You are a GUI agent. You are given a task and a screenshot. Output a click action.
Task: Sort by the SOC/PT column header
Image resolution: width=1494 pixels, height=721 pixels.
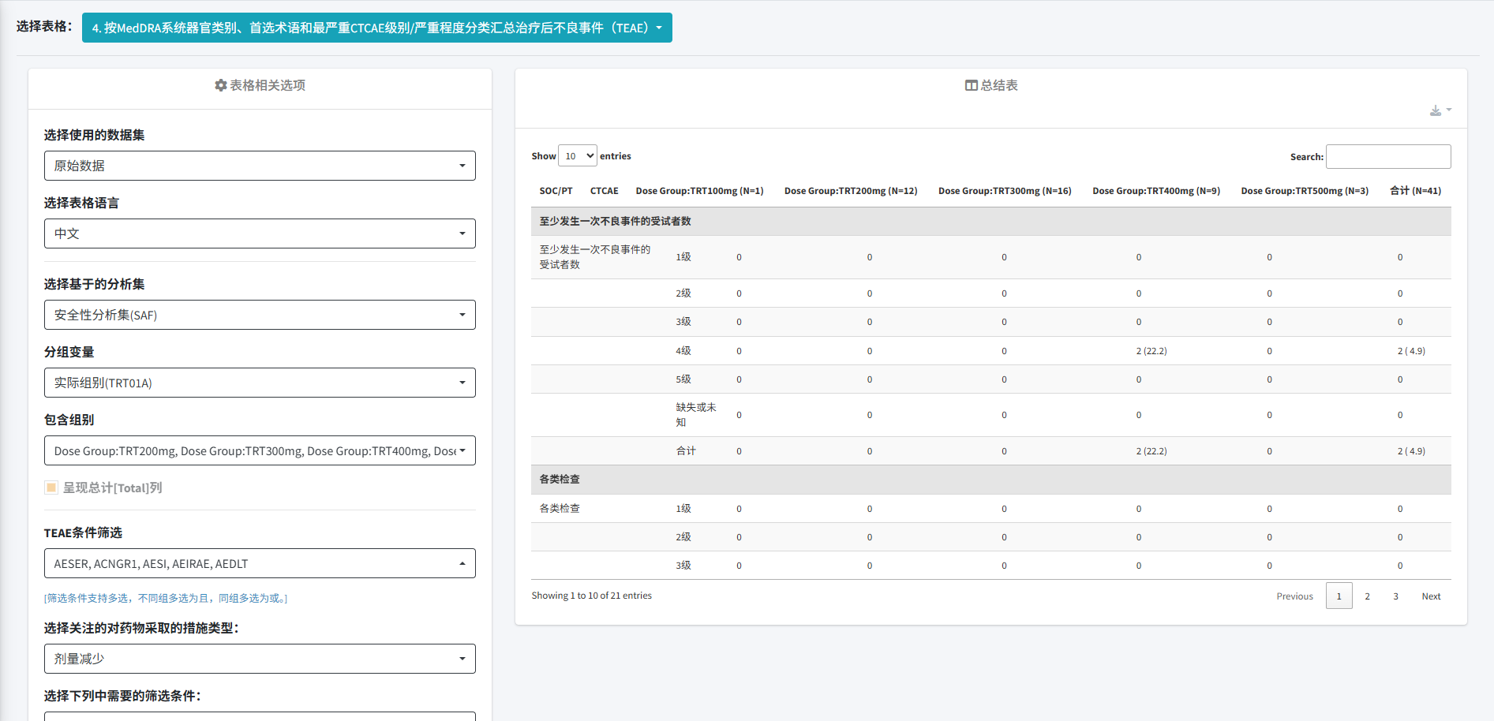[x=556, y=191]
